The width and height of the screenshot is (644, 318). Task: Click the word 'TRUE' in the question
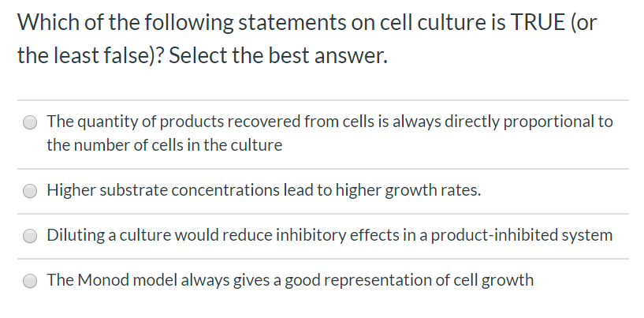538,22
